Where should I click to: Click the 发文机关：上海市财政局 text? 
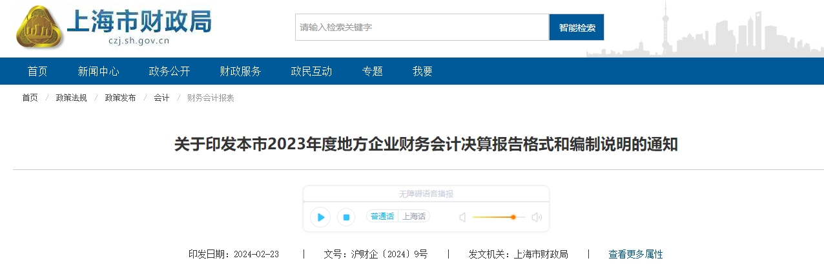click(518, 254)
